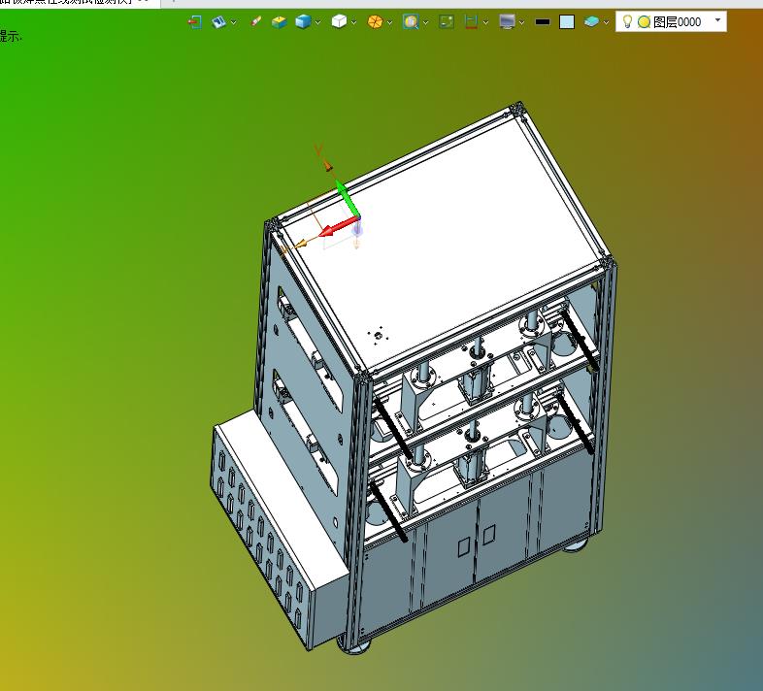Viewport: 763px width, 691px height.
Task: Click the blue shaded cube icon
Action: pos(303,22)
